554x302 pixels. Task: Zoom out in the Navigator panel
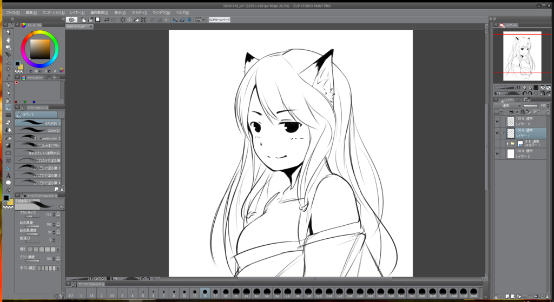(524, 88)
